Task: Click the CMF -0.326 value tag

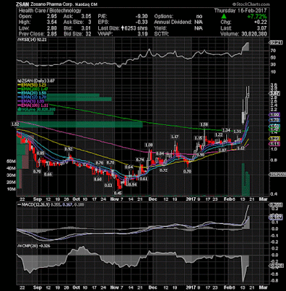Action: point(277,266)
